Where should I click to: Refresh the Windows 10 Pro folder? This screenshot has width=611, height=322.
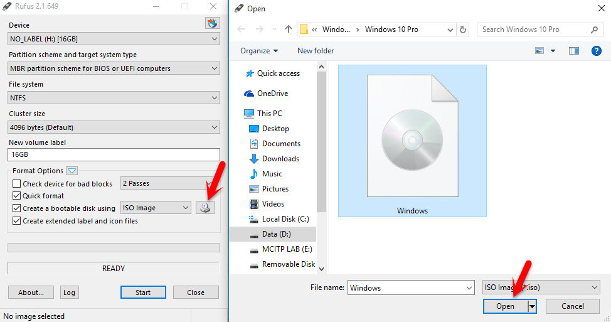coord(462,30)
